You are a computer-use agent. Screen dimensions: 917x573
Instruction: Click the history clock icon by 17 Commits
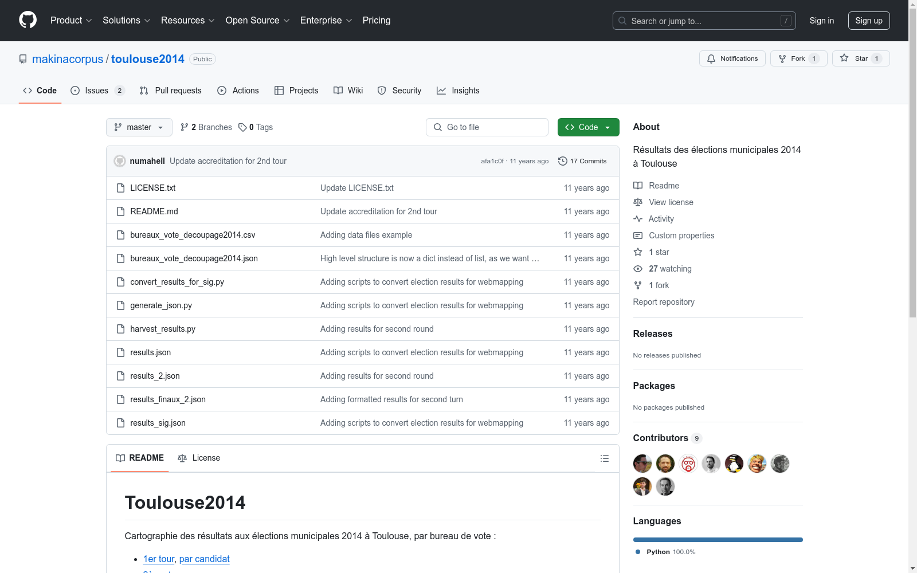click(563, 161)
